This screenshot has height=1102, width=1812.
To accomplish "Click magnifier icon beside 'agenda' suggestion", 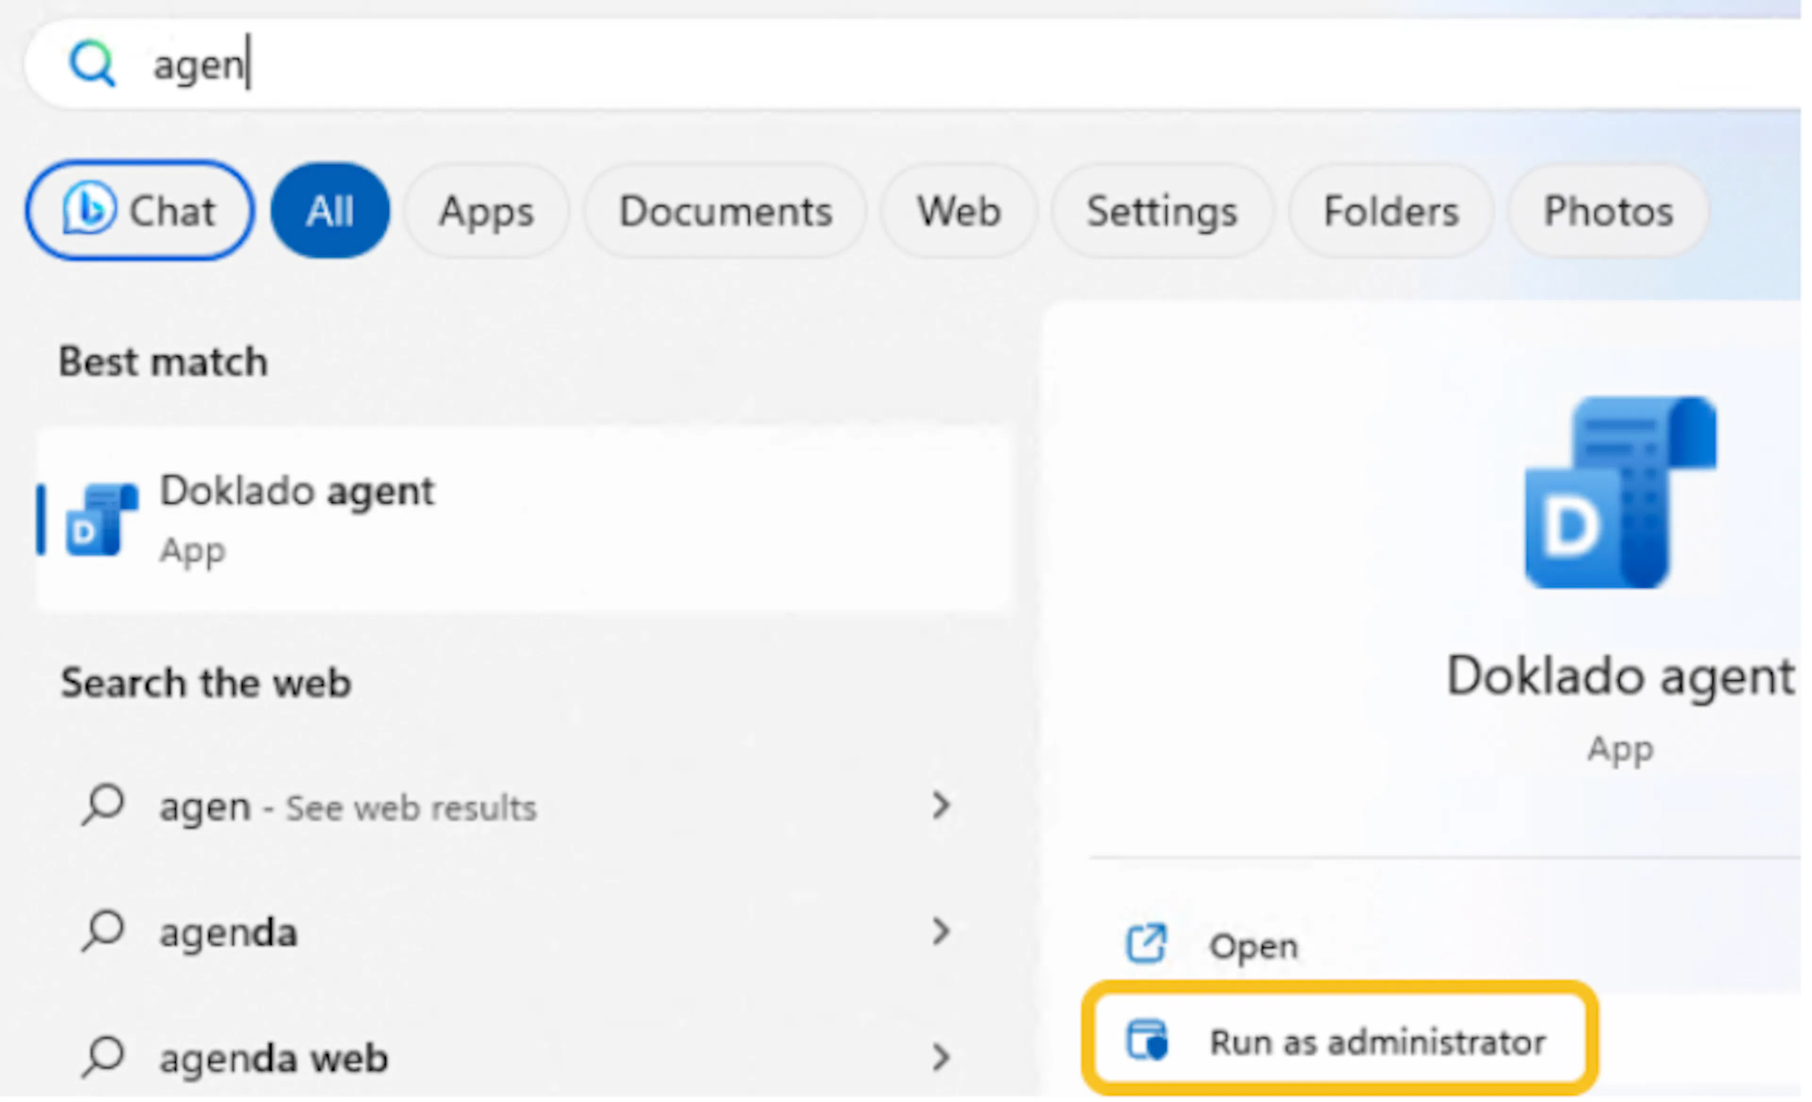I will [103, 931].
